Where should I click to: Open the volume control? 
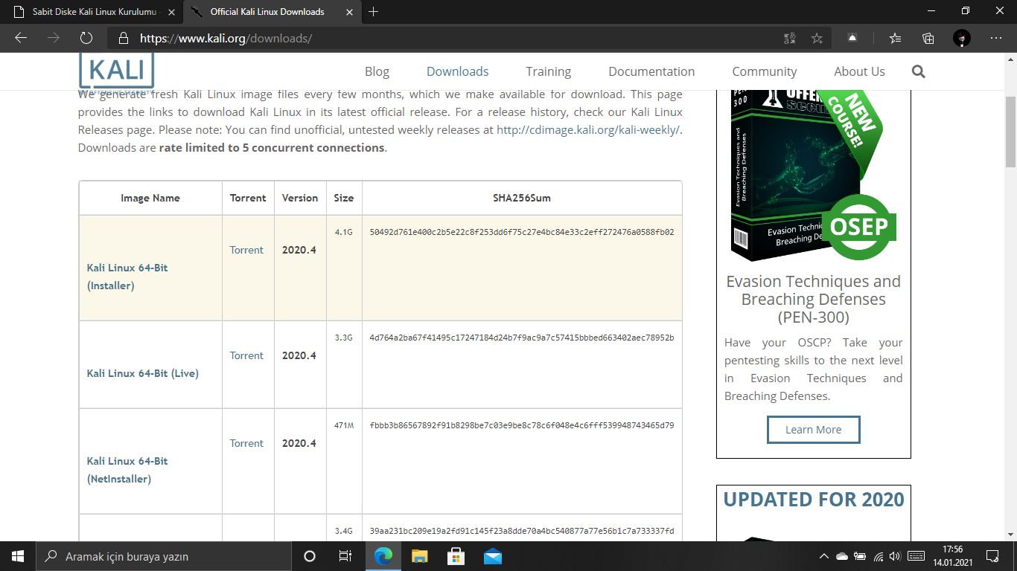896,556
